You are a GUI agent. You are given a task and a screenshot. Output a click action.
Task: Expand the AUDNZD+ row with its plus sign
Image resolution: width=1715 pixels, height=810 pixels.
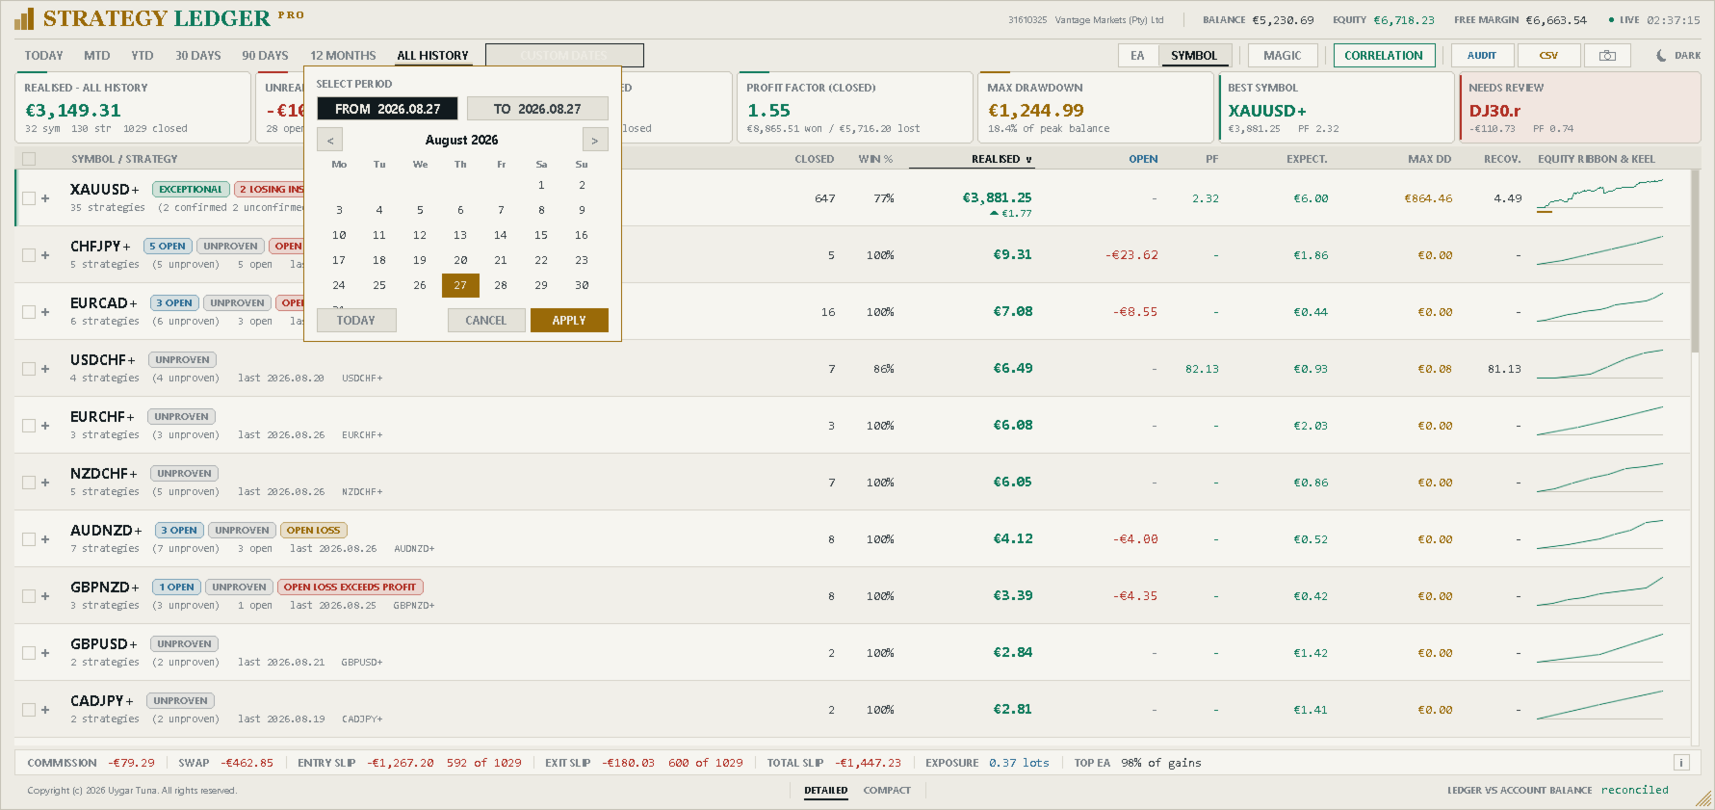(45, 539)
